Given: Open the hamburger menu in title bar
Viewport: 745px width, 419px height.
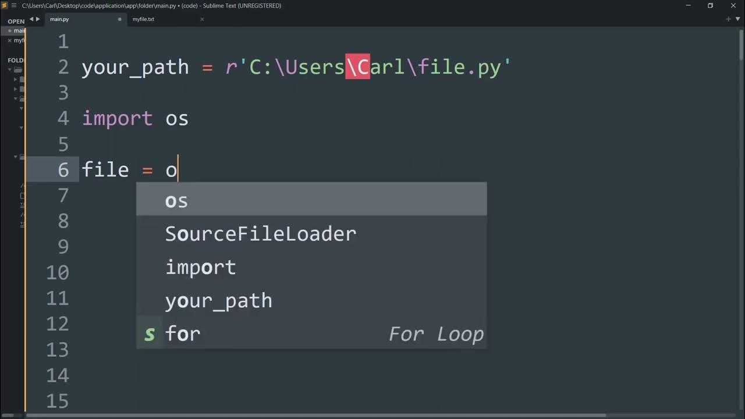Looking at the screenshot, I should (14, 6).
